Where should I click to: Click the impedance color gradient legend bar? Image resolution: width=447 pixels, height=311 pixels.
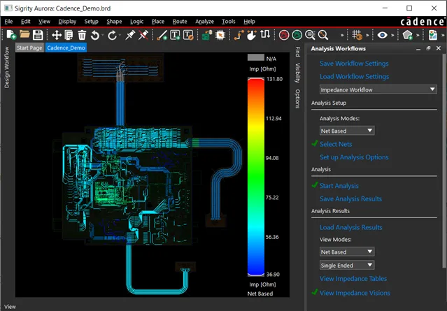tap(256, 177)
